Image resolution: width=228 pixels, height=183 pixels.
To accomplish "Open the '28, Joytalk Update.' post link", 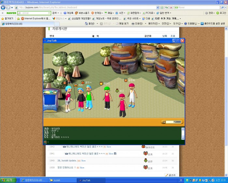I will 67,160.
